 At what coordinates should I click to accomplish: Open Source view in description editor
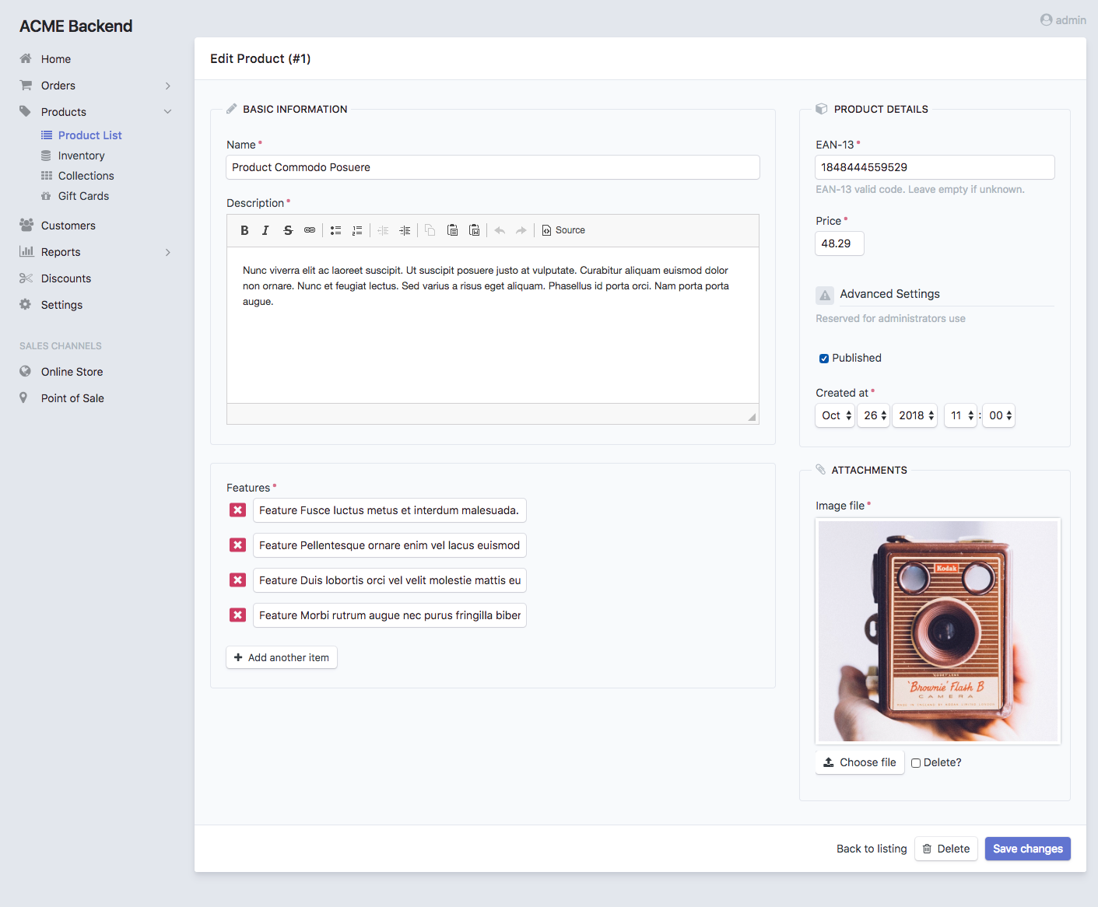563,230
